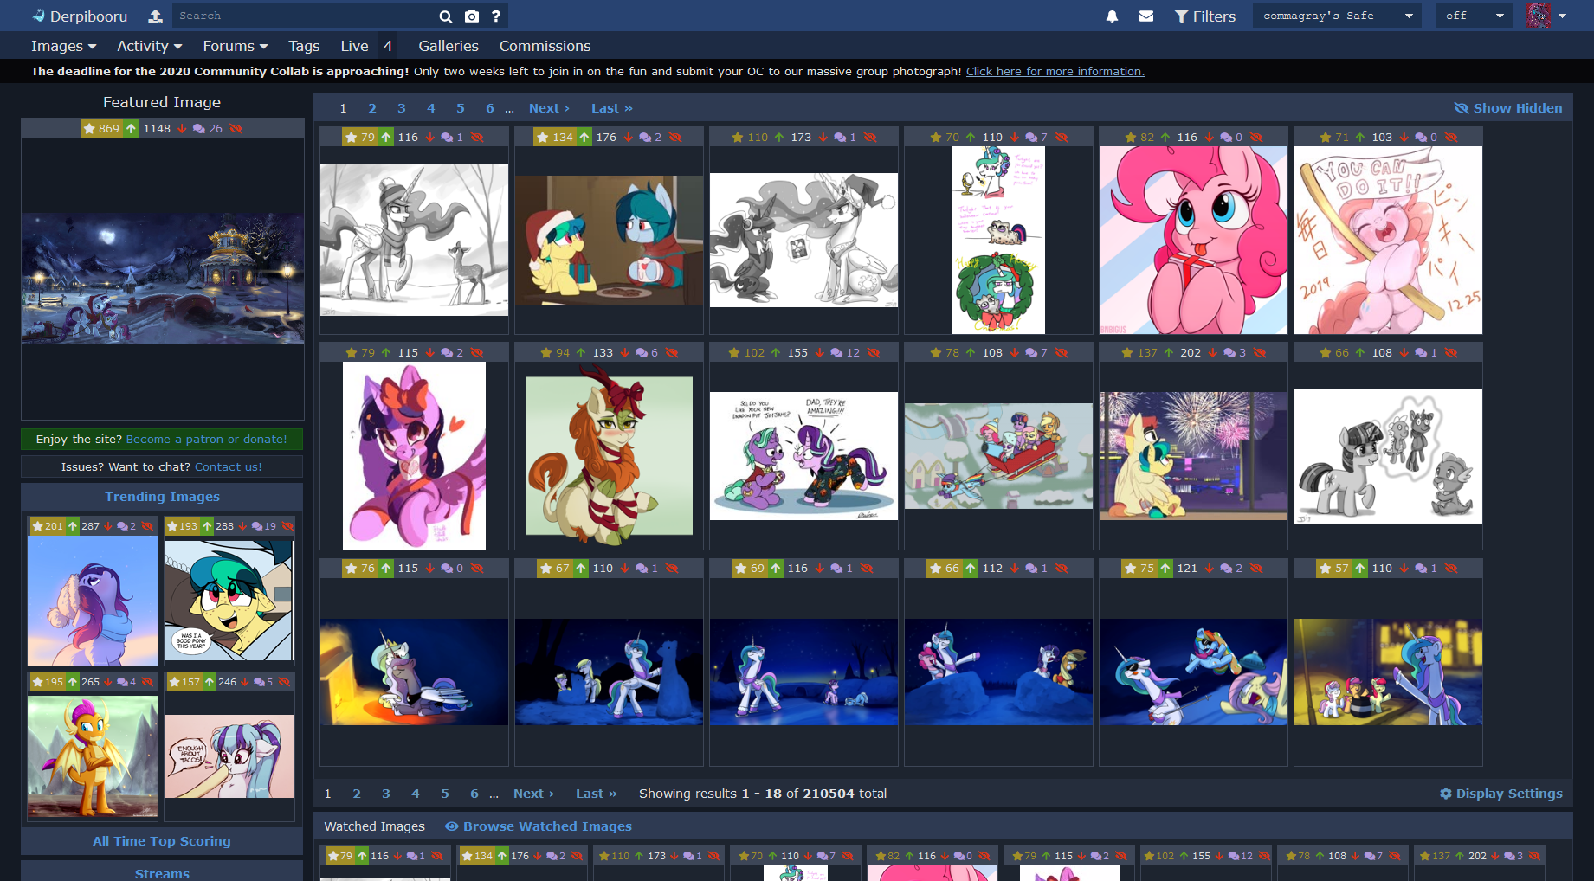Open search help question mark icon
This screenshot has height=881, width=1594.
[x=496, y=16]
